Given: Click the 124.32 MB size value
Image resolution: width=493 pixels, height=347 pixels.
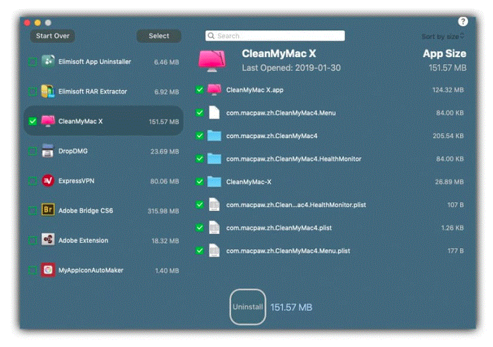Looking at the screenshot, I should [x=448, y=89].
